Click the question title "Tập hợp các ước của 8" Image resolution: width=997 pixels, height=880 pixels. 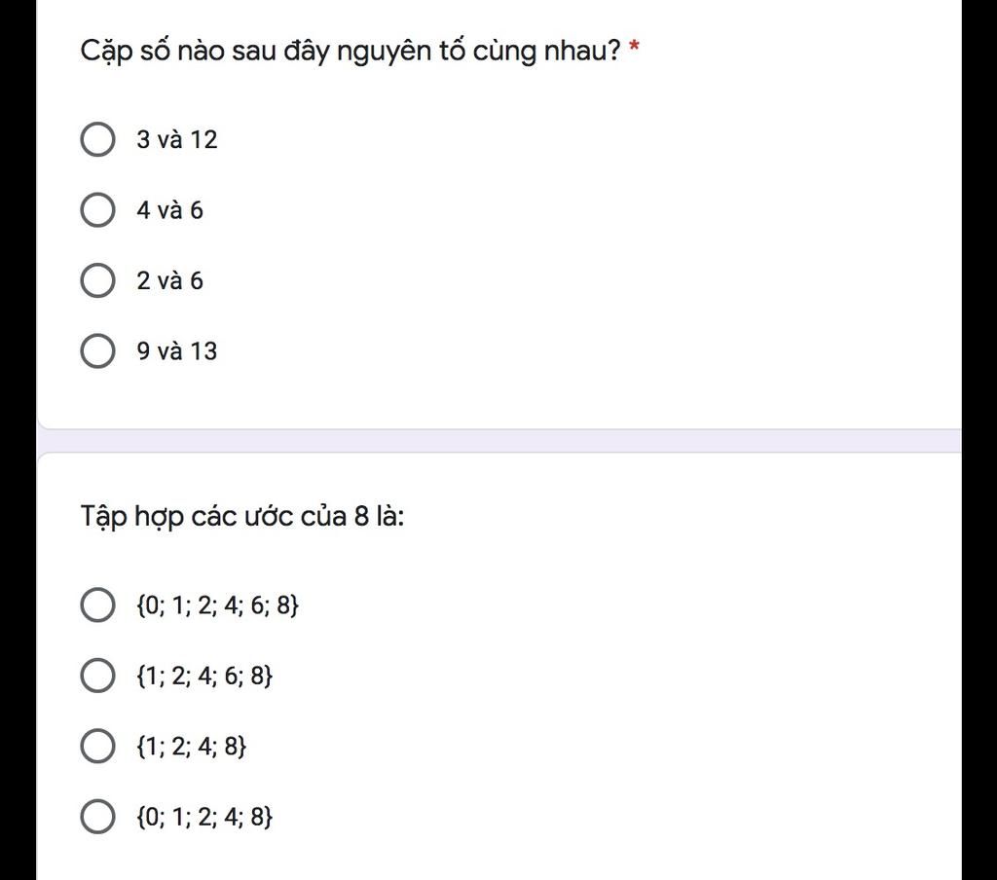pyautogui.click(x=241, y=516)
